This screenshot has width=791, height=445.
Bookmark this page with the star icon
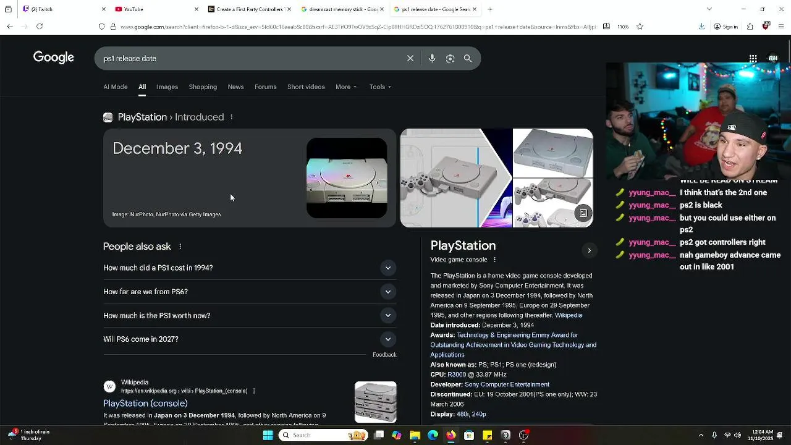tap(640, 27)
